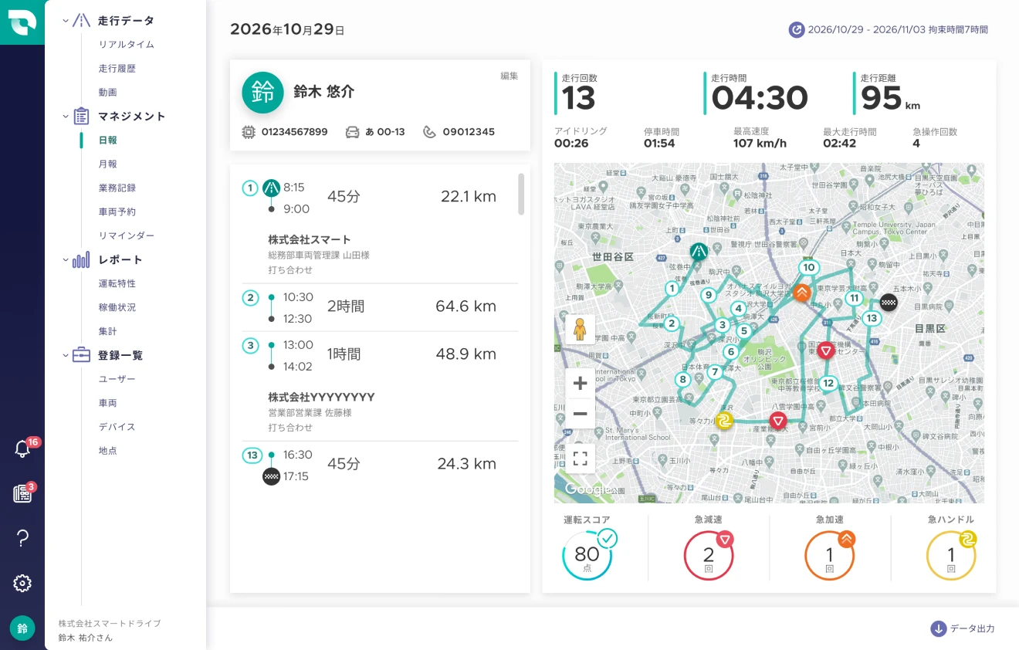Viewport: 1019px width, 650px height.
Task: Click the データ出力 button
Action: (963, 628)
